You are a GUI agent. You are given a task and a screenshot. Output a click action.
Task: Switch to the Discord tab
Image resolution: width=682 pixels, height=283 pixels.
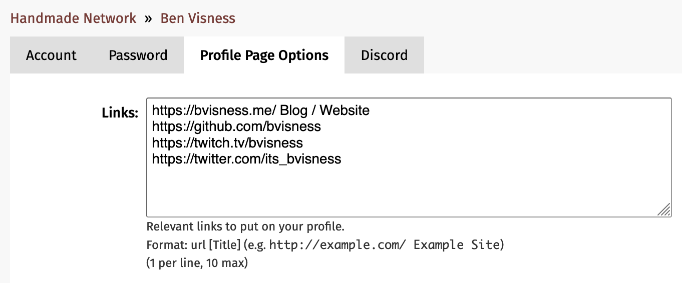(384, 55)
